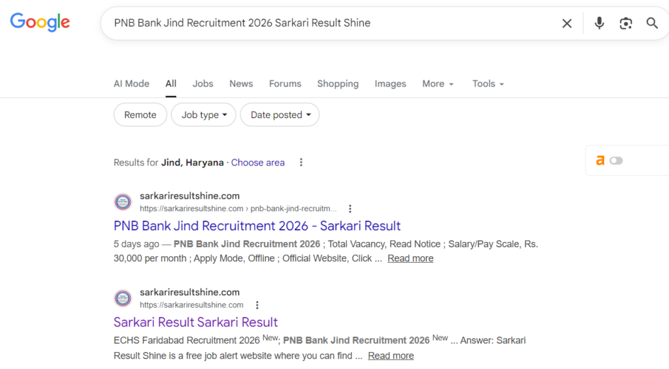Open PNB Bank Jind Recruitment 2026 result
Screen dimensions: 669x369
tap(257, 226)
